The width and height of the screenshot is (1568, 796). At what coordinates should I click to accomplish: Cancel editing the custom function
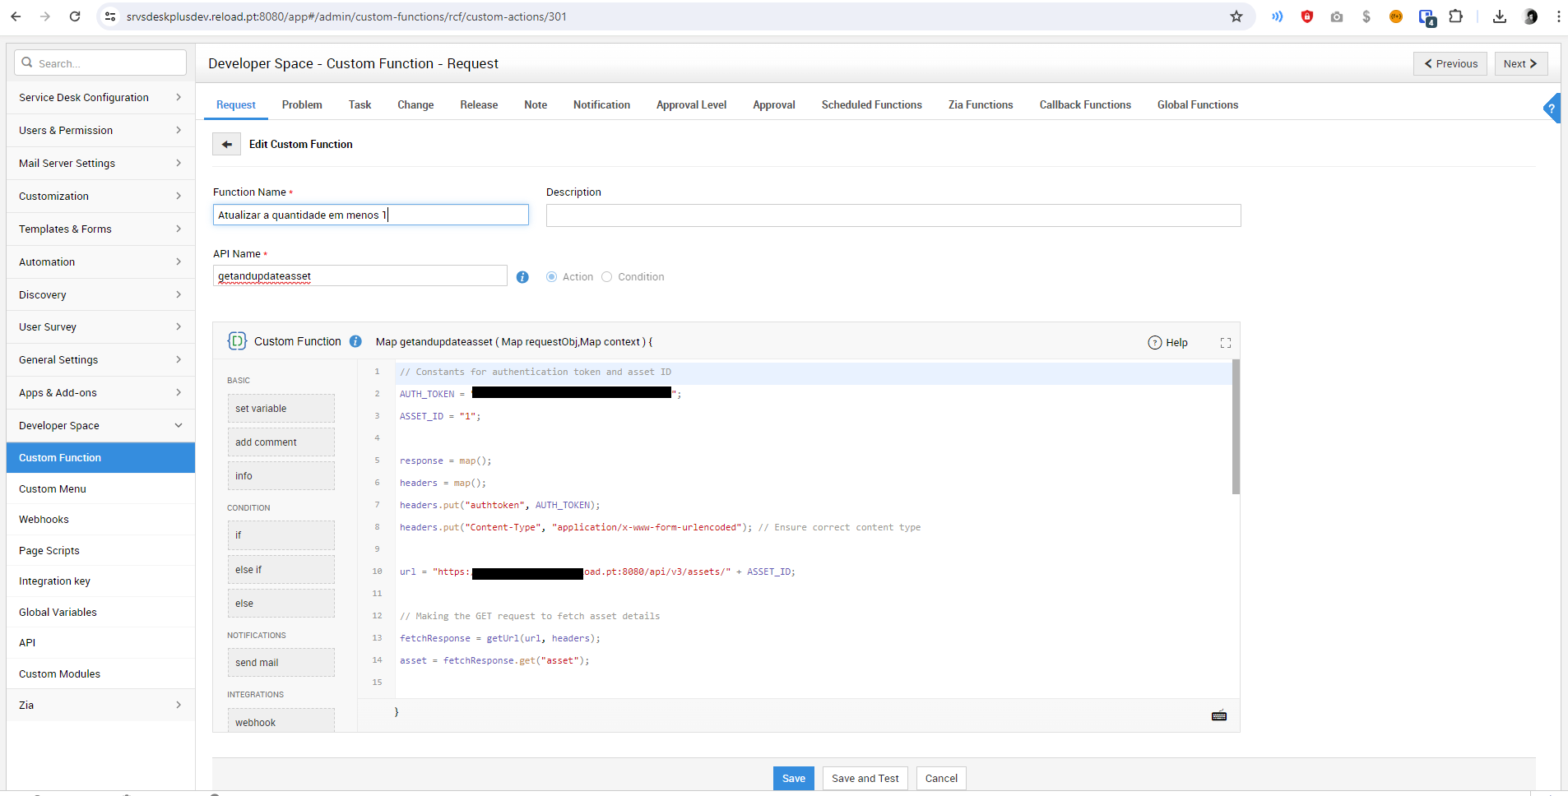[x=941, y=778]
